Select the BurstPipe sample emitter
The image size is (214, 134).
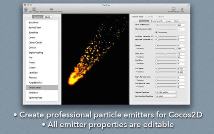click(x=42, y=33)
